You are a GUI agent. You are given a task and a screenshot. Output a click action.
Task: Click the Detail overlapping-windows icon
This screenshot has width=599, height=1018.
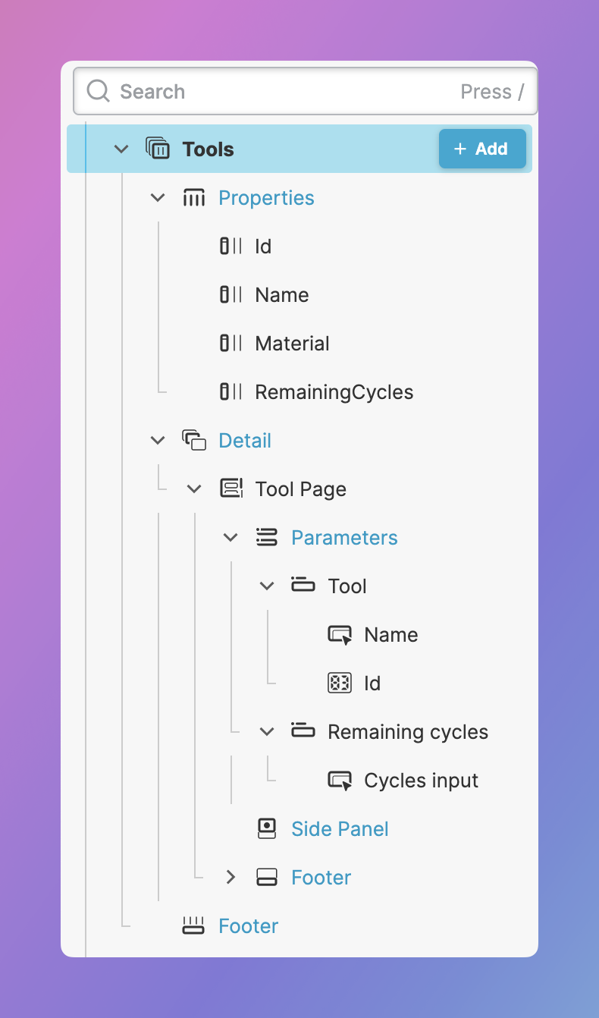(194, 440)
